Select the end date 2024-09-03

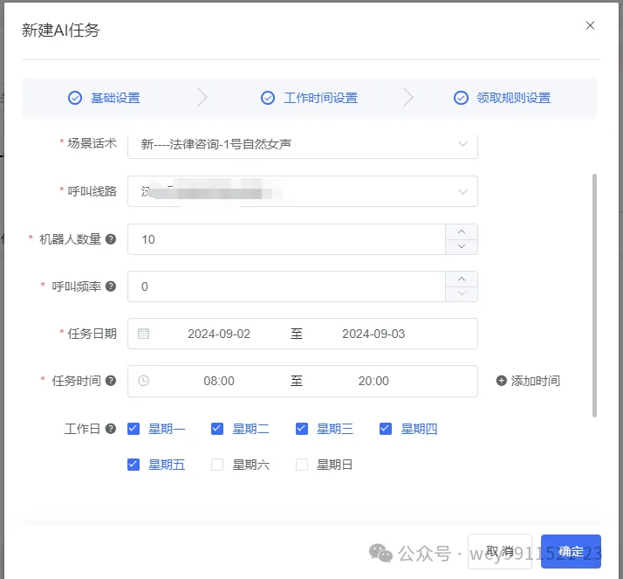pos(373,334)
